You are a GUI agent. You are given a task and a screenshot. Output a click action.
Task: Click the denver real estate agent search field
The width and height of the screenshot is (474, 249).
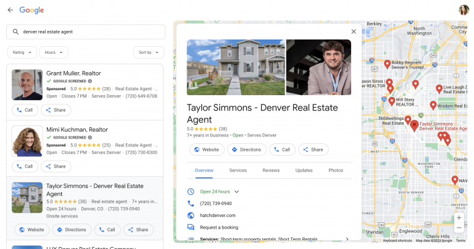click(86, 32)
